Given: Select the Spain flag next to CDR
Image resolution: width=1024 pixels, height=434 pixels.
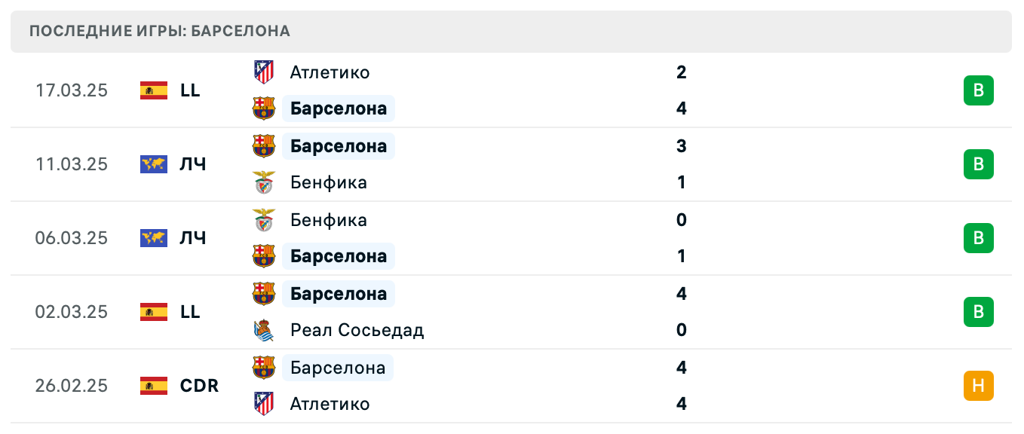Looking at the screenshot, I should 154,386.
